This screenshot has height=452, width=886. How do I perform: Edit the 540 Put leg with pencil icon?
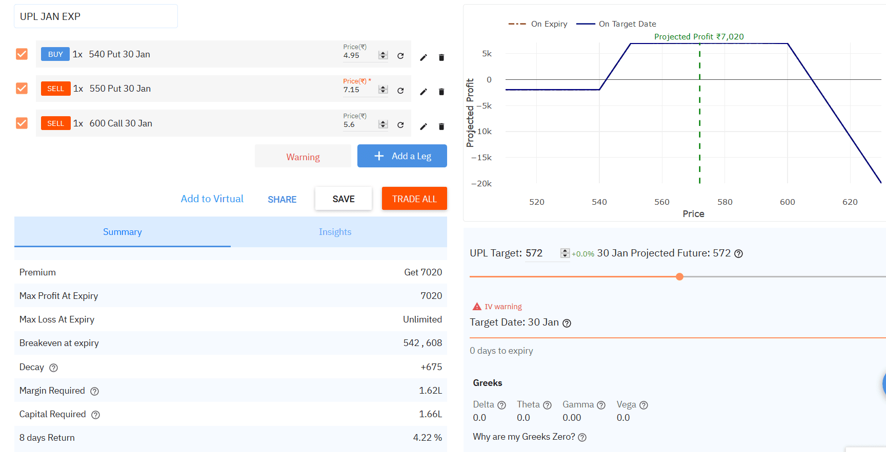[x=424, y=57]
